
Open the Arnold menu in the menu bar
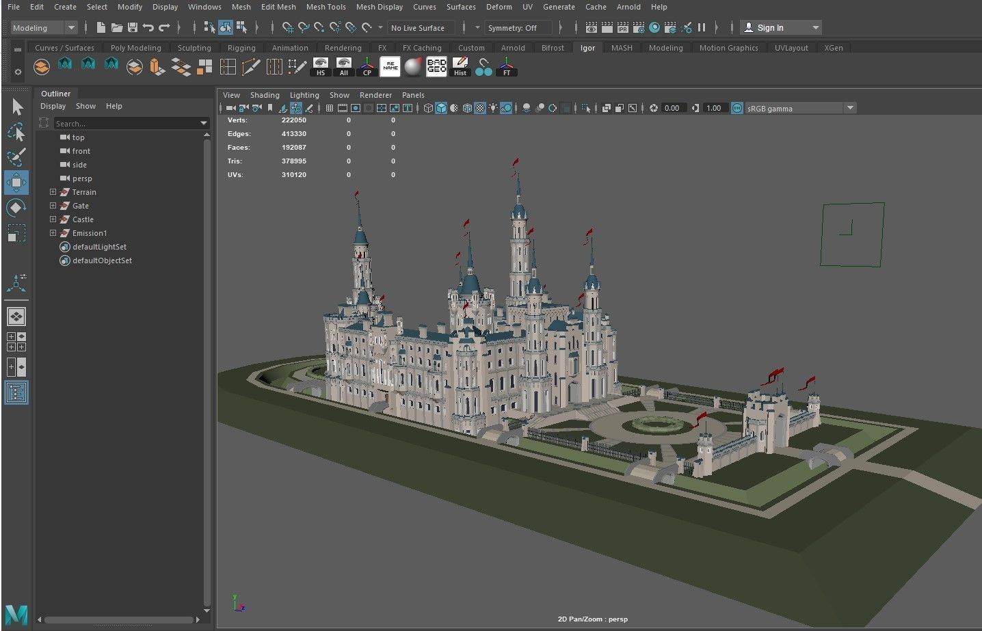628,7
